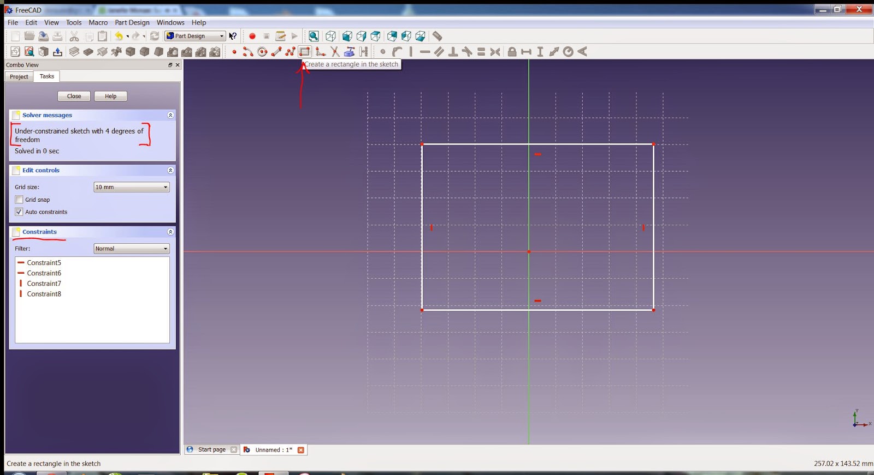Viewport: 874px width, 475px height.
Task: Click the What's This help cursor icon
Action: coord(233,36)
